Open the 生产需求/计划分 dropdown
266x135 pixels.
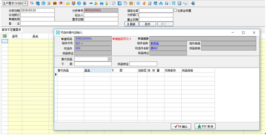(x=25, y=3)
